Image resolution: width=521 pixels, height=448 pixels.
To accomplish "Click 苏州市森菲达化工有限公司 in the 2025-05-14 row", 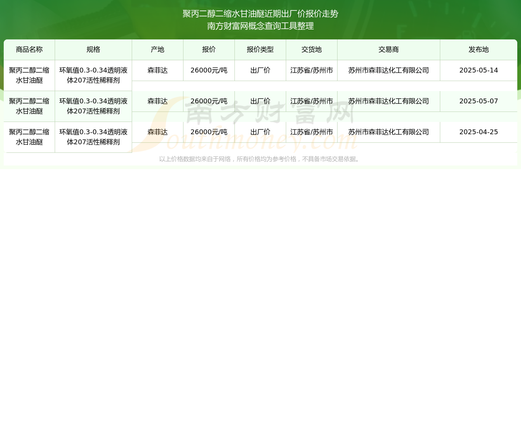I will (389, 71).
